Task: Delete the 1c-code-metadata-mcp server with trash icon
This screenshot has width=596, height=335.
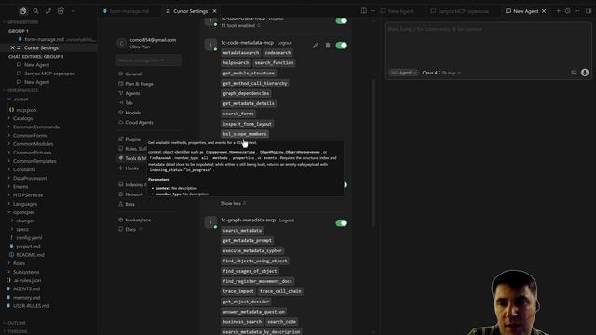Action: coord(328,46)
